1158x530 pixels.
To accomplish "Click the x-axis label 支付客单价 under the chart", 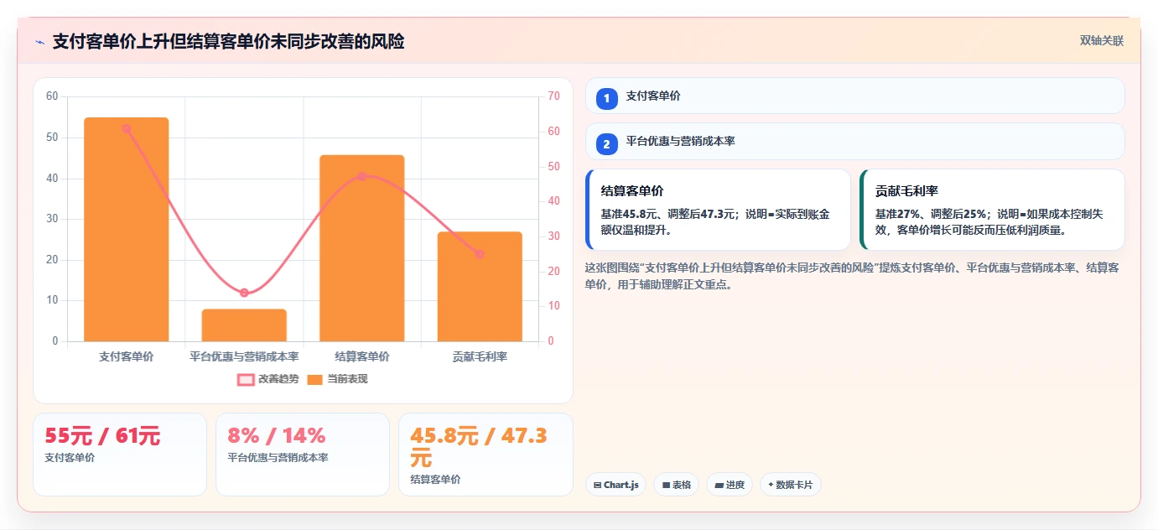I will click(x=127, y=356).
